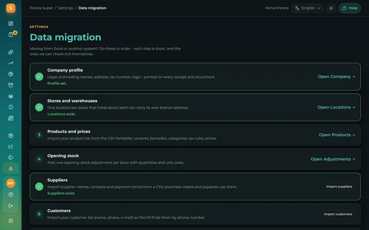Open the price tag icon in sidebar

pyautogui.click(x=11, y=157)
